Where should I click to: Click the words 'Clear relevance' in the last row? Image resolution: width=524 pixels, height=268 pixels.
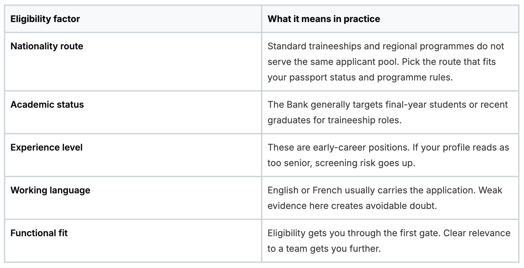pos(477,233)
